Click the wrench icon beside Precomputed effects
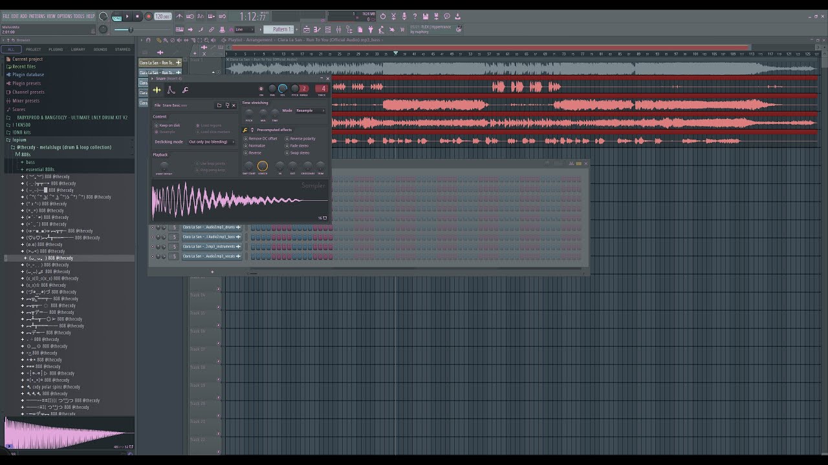828x465 pixels. click(x=245, y=130)
